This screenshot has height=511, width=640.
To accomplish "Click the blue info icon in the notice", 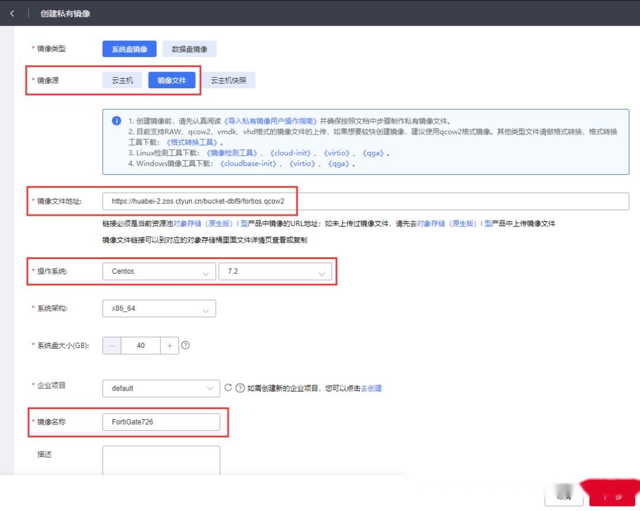I will click(x=116, y=121).
